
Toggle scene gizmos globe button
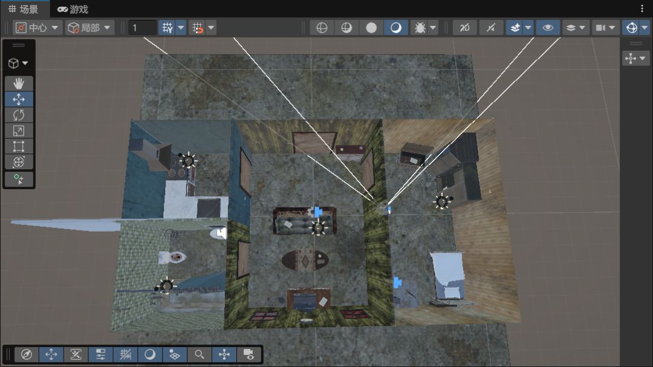tap(632, 28)
